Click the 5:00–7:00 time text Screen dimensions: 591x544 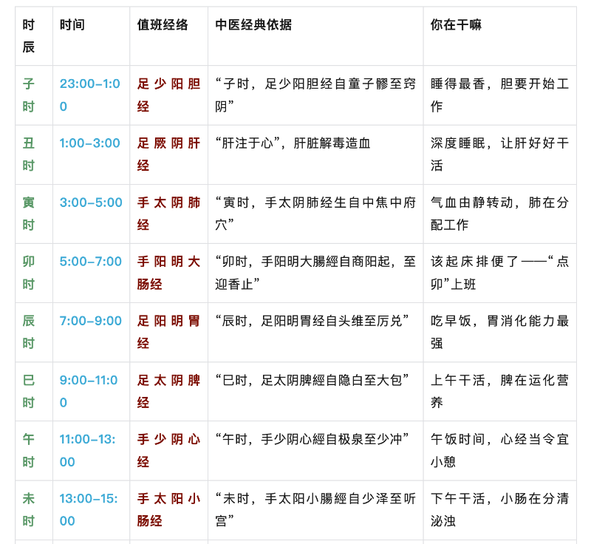(x=91, y=262)
